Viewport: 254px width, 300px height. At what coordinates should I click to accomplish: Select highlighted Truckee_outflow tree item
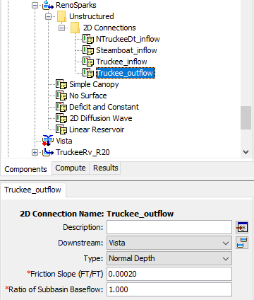coord(126,73)
